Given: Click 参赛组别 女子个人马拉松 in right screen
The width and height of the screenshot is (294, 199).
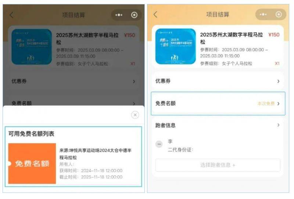Looking at the screenshot, I should pos(226,64).
